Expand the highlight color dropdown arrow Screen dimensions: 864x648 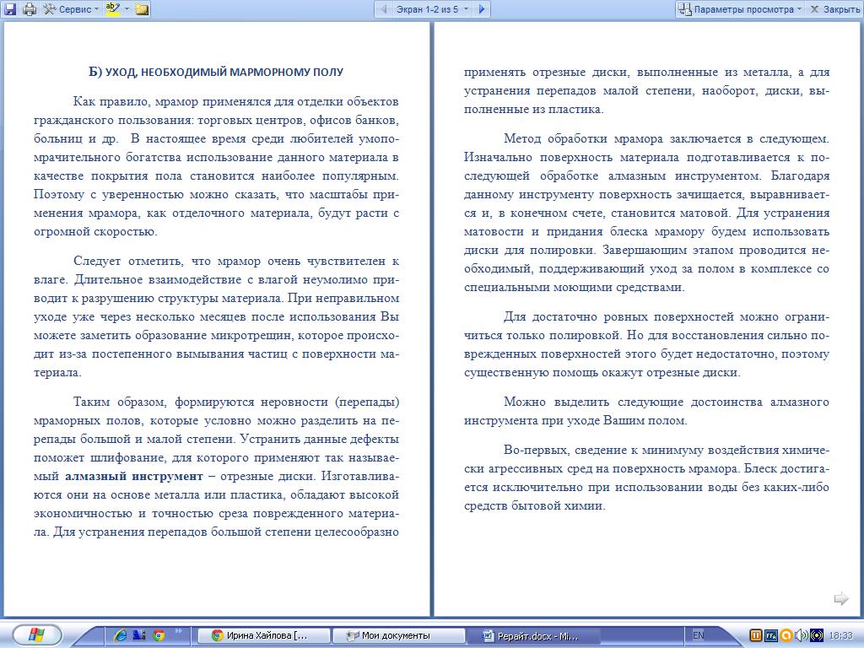(127, 8)
